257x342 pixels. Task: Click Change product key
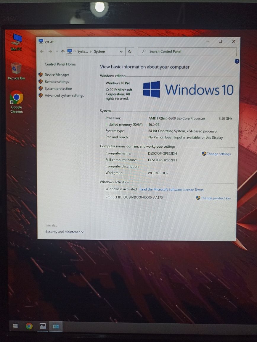tap(216, 198)
